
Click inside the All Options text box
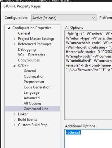click(x=88, y=75)
